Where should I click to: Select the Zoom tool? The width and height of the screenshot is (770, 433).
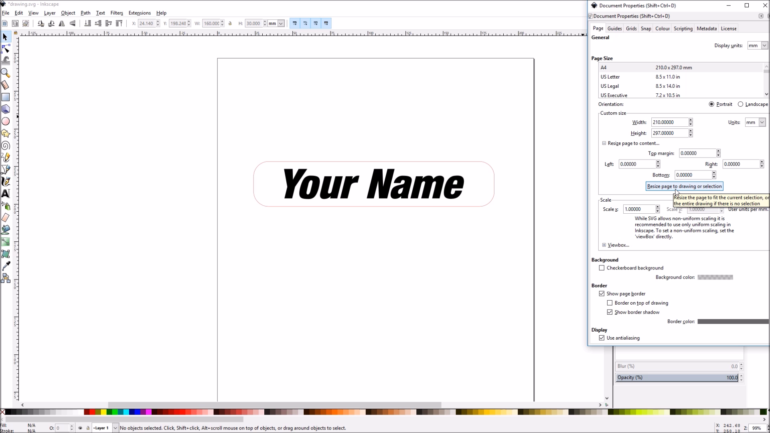6,73
